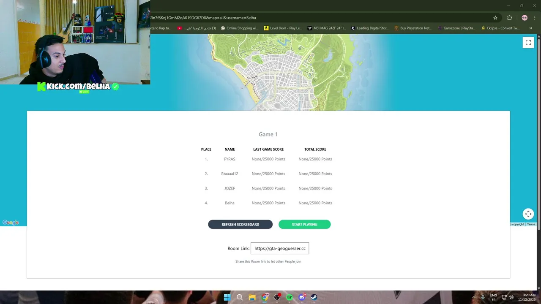
Task: Click the microphone tray icon
Action: point(483,297)
